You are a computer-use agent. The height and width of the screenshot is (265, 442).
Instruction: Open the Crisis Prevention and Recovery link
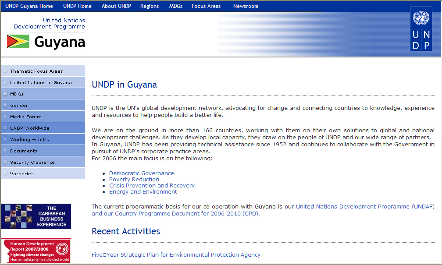point(152,186)
